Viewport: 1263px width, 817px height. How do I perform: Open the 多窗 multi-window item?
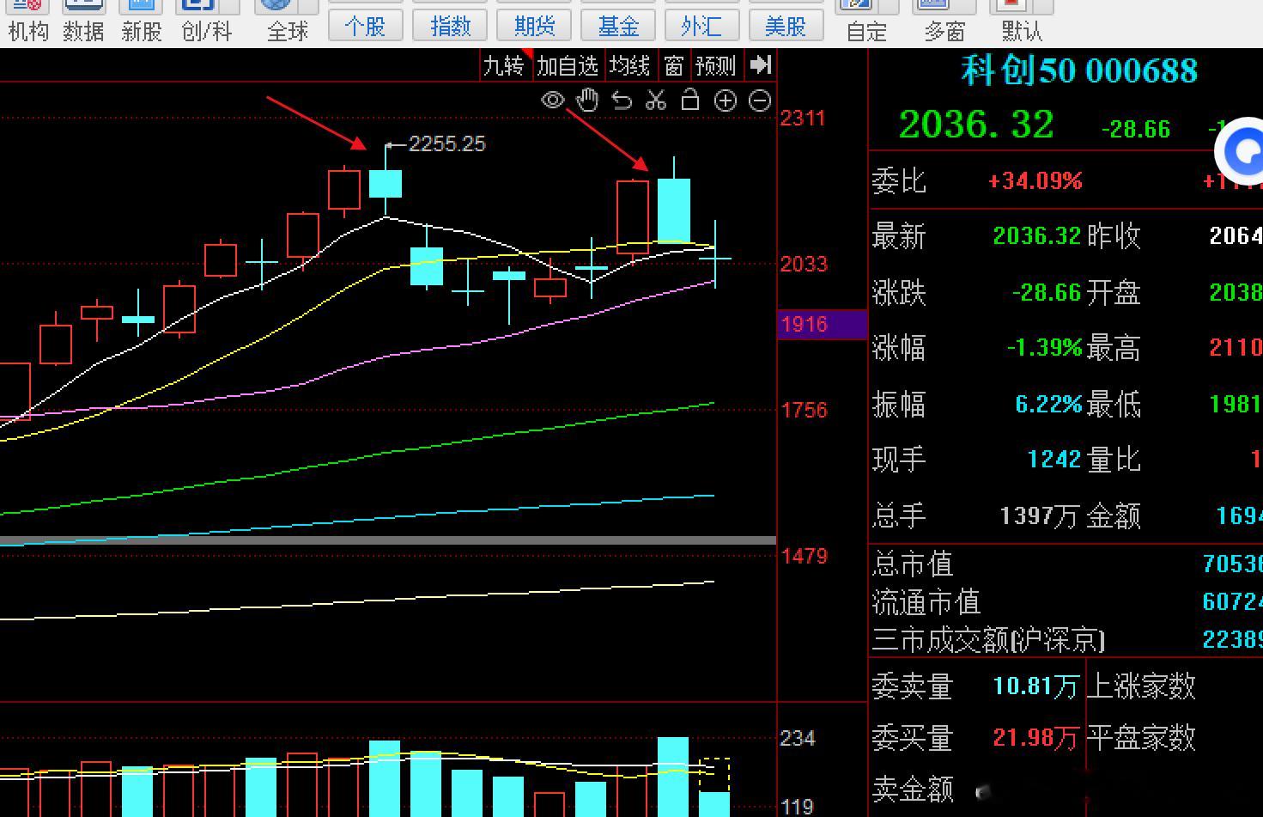[944, 22]
